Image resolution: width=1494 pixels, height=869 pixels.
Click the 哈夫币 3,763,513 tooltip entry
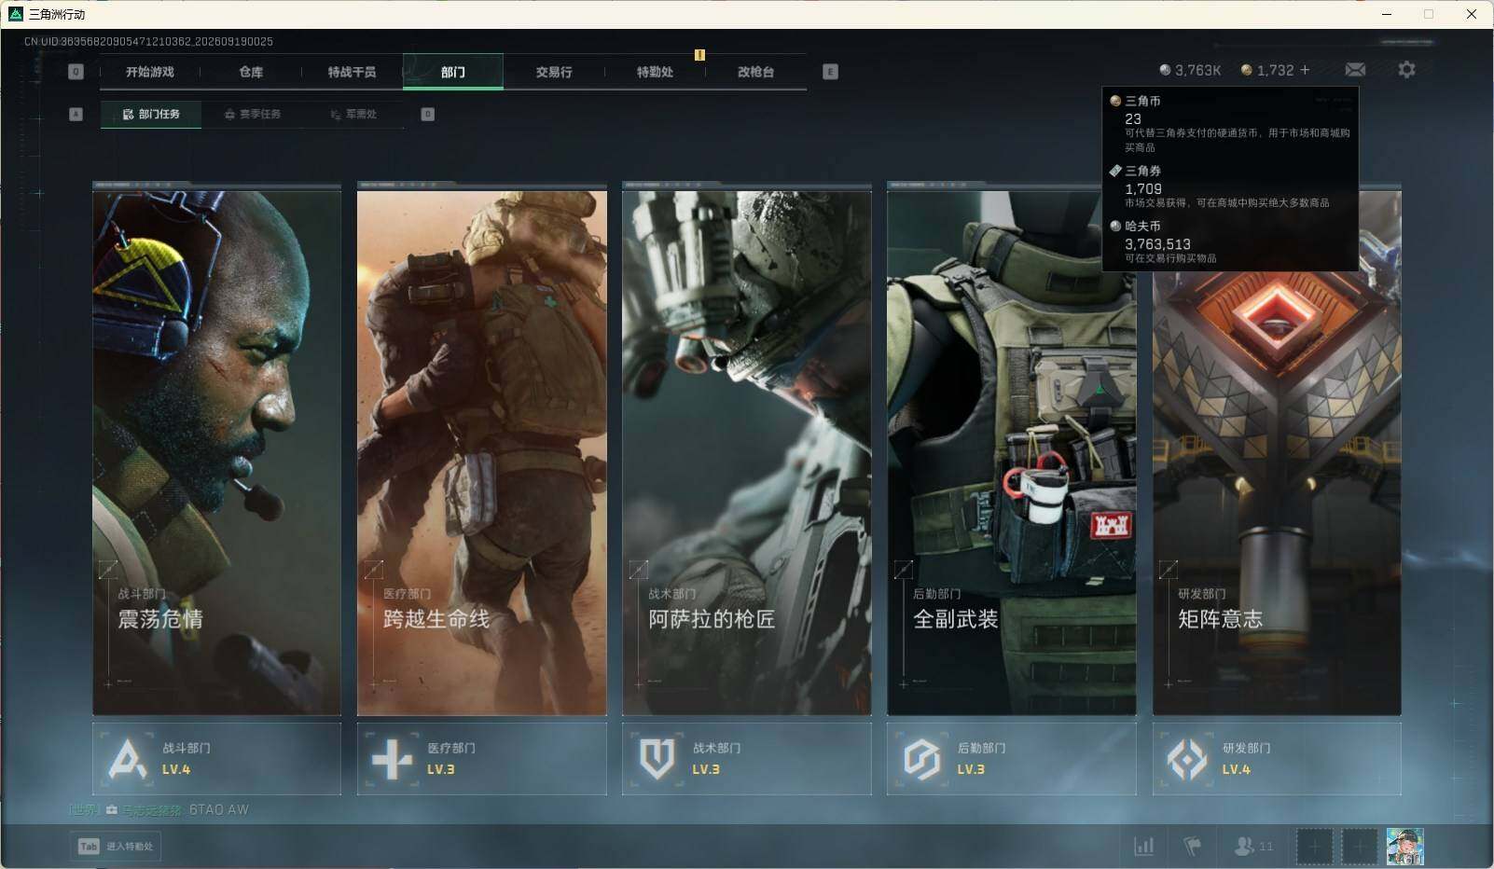[1230, 241]
